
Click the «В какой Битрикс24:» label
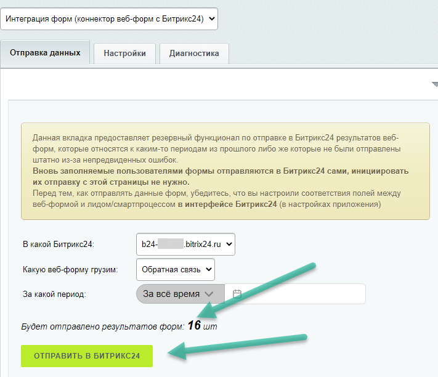(58, 245)
